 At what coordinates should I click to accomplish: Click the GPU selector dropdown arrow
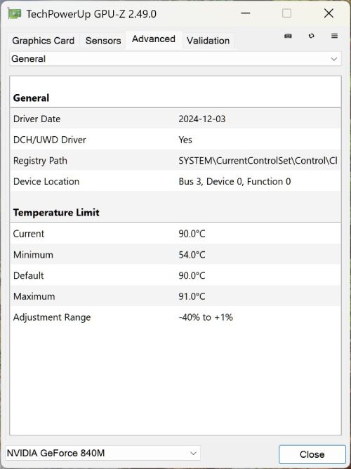[194, 454]
